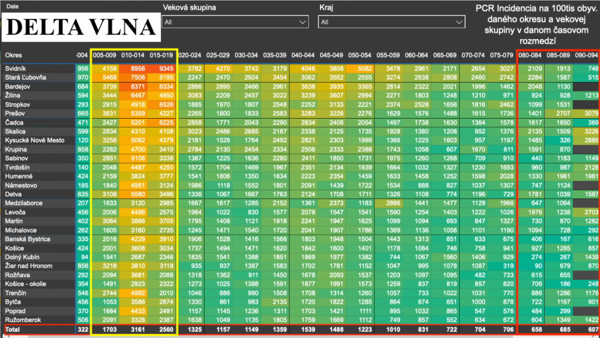
Task: Sort by the Okres column header
Action: (x=13, y=55)
